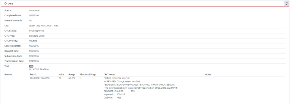Select the Status value Completed
290x105 pixels.
tap(34, 10)
